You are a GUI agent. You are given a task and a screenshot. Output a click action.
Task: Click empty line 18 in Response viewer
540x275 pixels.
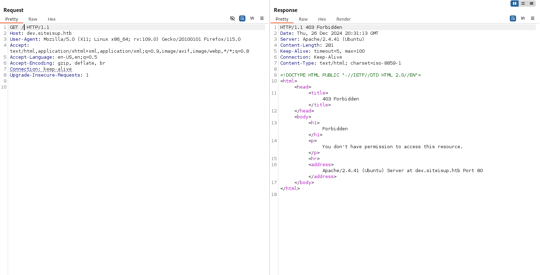[408, 194]
